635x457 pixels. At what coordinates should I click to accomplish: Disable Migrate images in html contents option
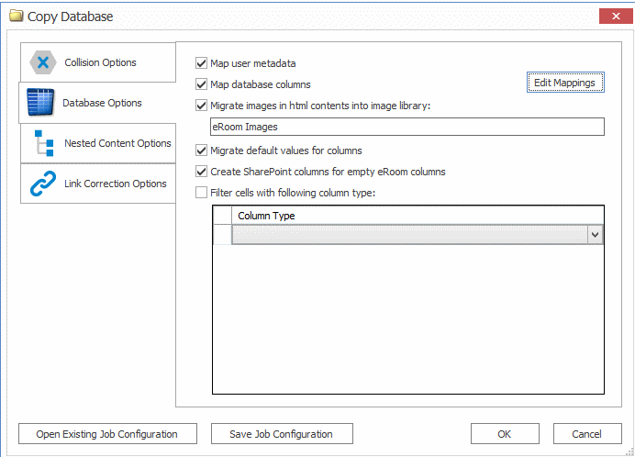pos(201,106)
